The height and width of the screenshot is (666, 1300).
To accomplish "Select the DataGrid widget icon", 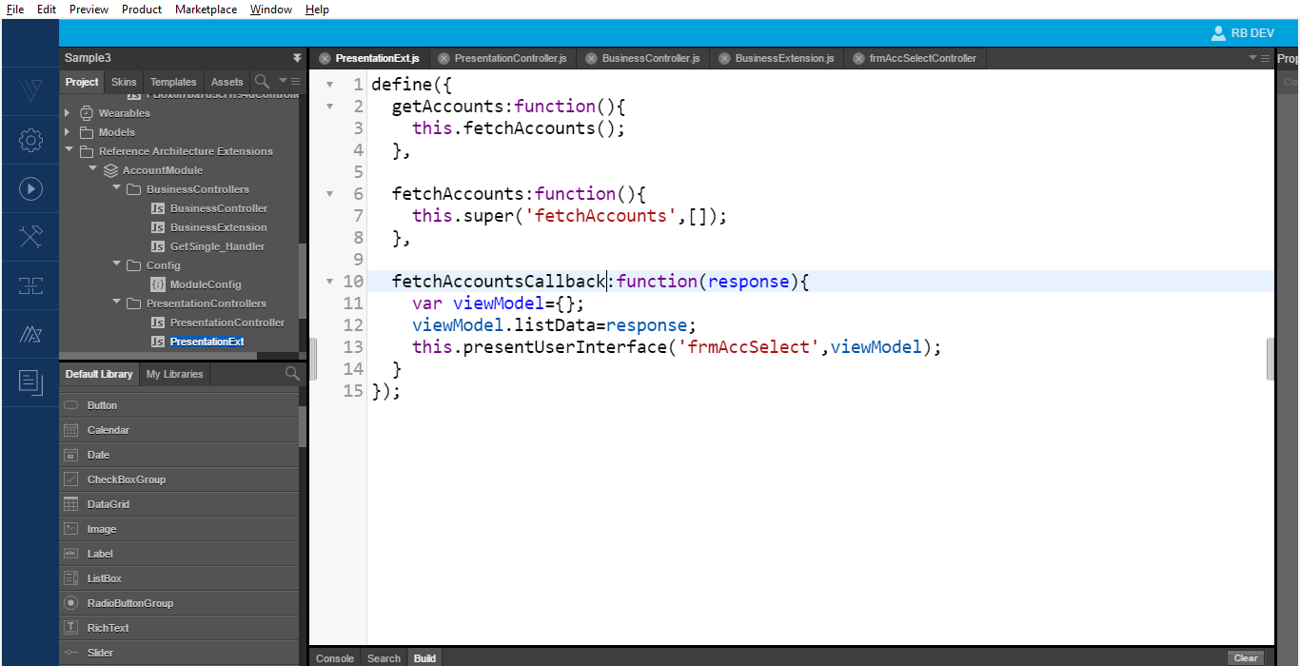I will [70, 504].
